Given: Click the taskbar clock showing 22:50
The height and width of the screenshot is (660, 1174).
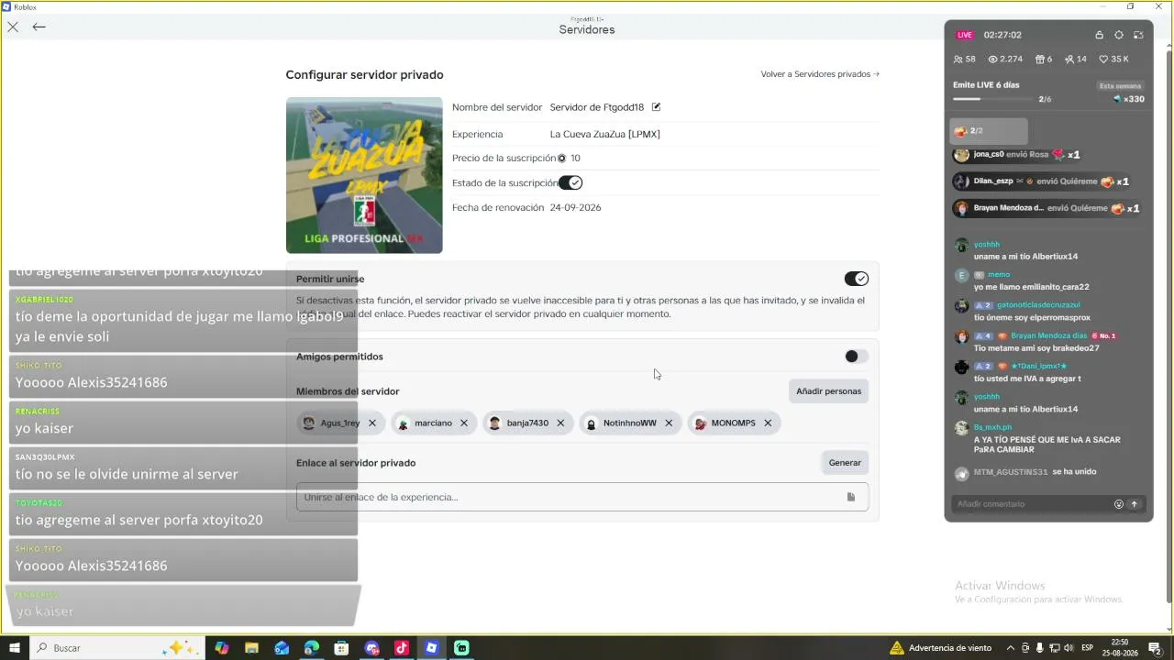Looking at the screenshot, I should coord(1120,648).
